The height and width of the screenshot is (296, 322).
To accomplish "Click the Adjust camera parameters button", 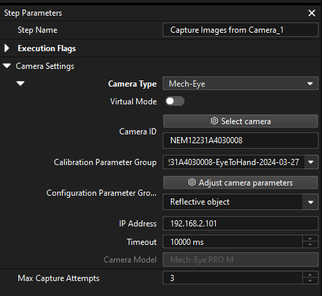I will pyautogui.click(x=240, y=183).
